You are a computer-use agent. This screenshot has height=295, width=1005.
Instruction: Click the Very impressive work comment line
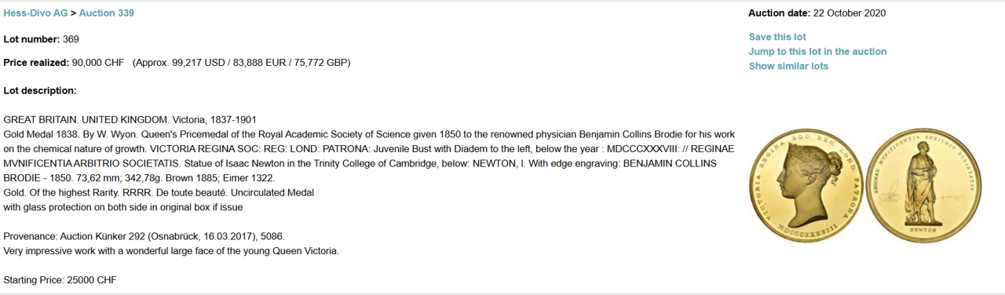(171, 251)
